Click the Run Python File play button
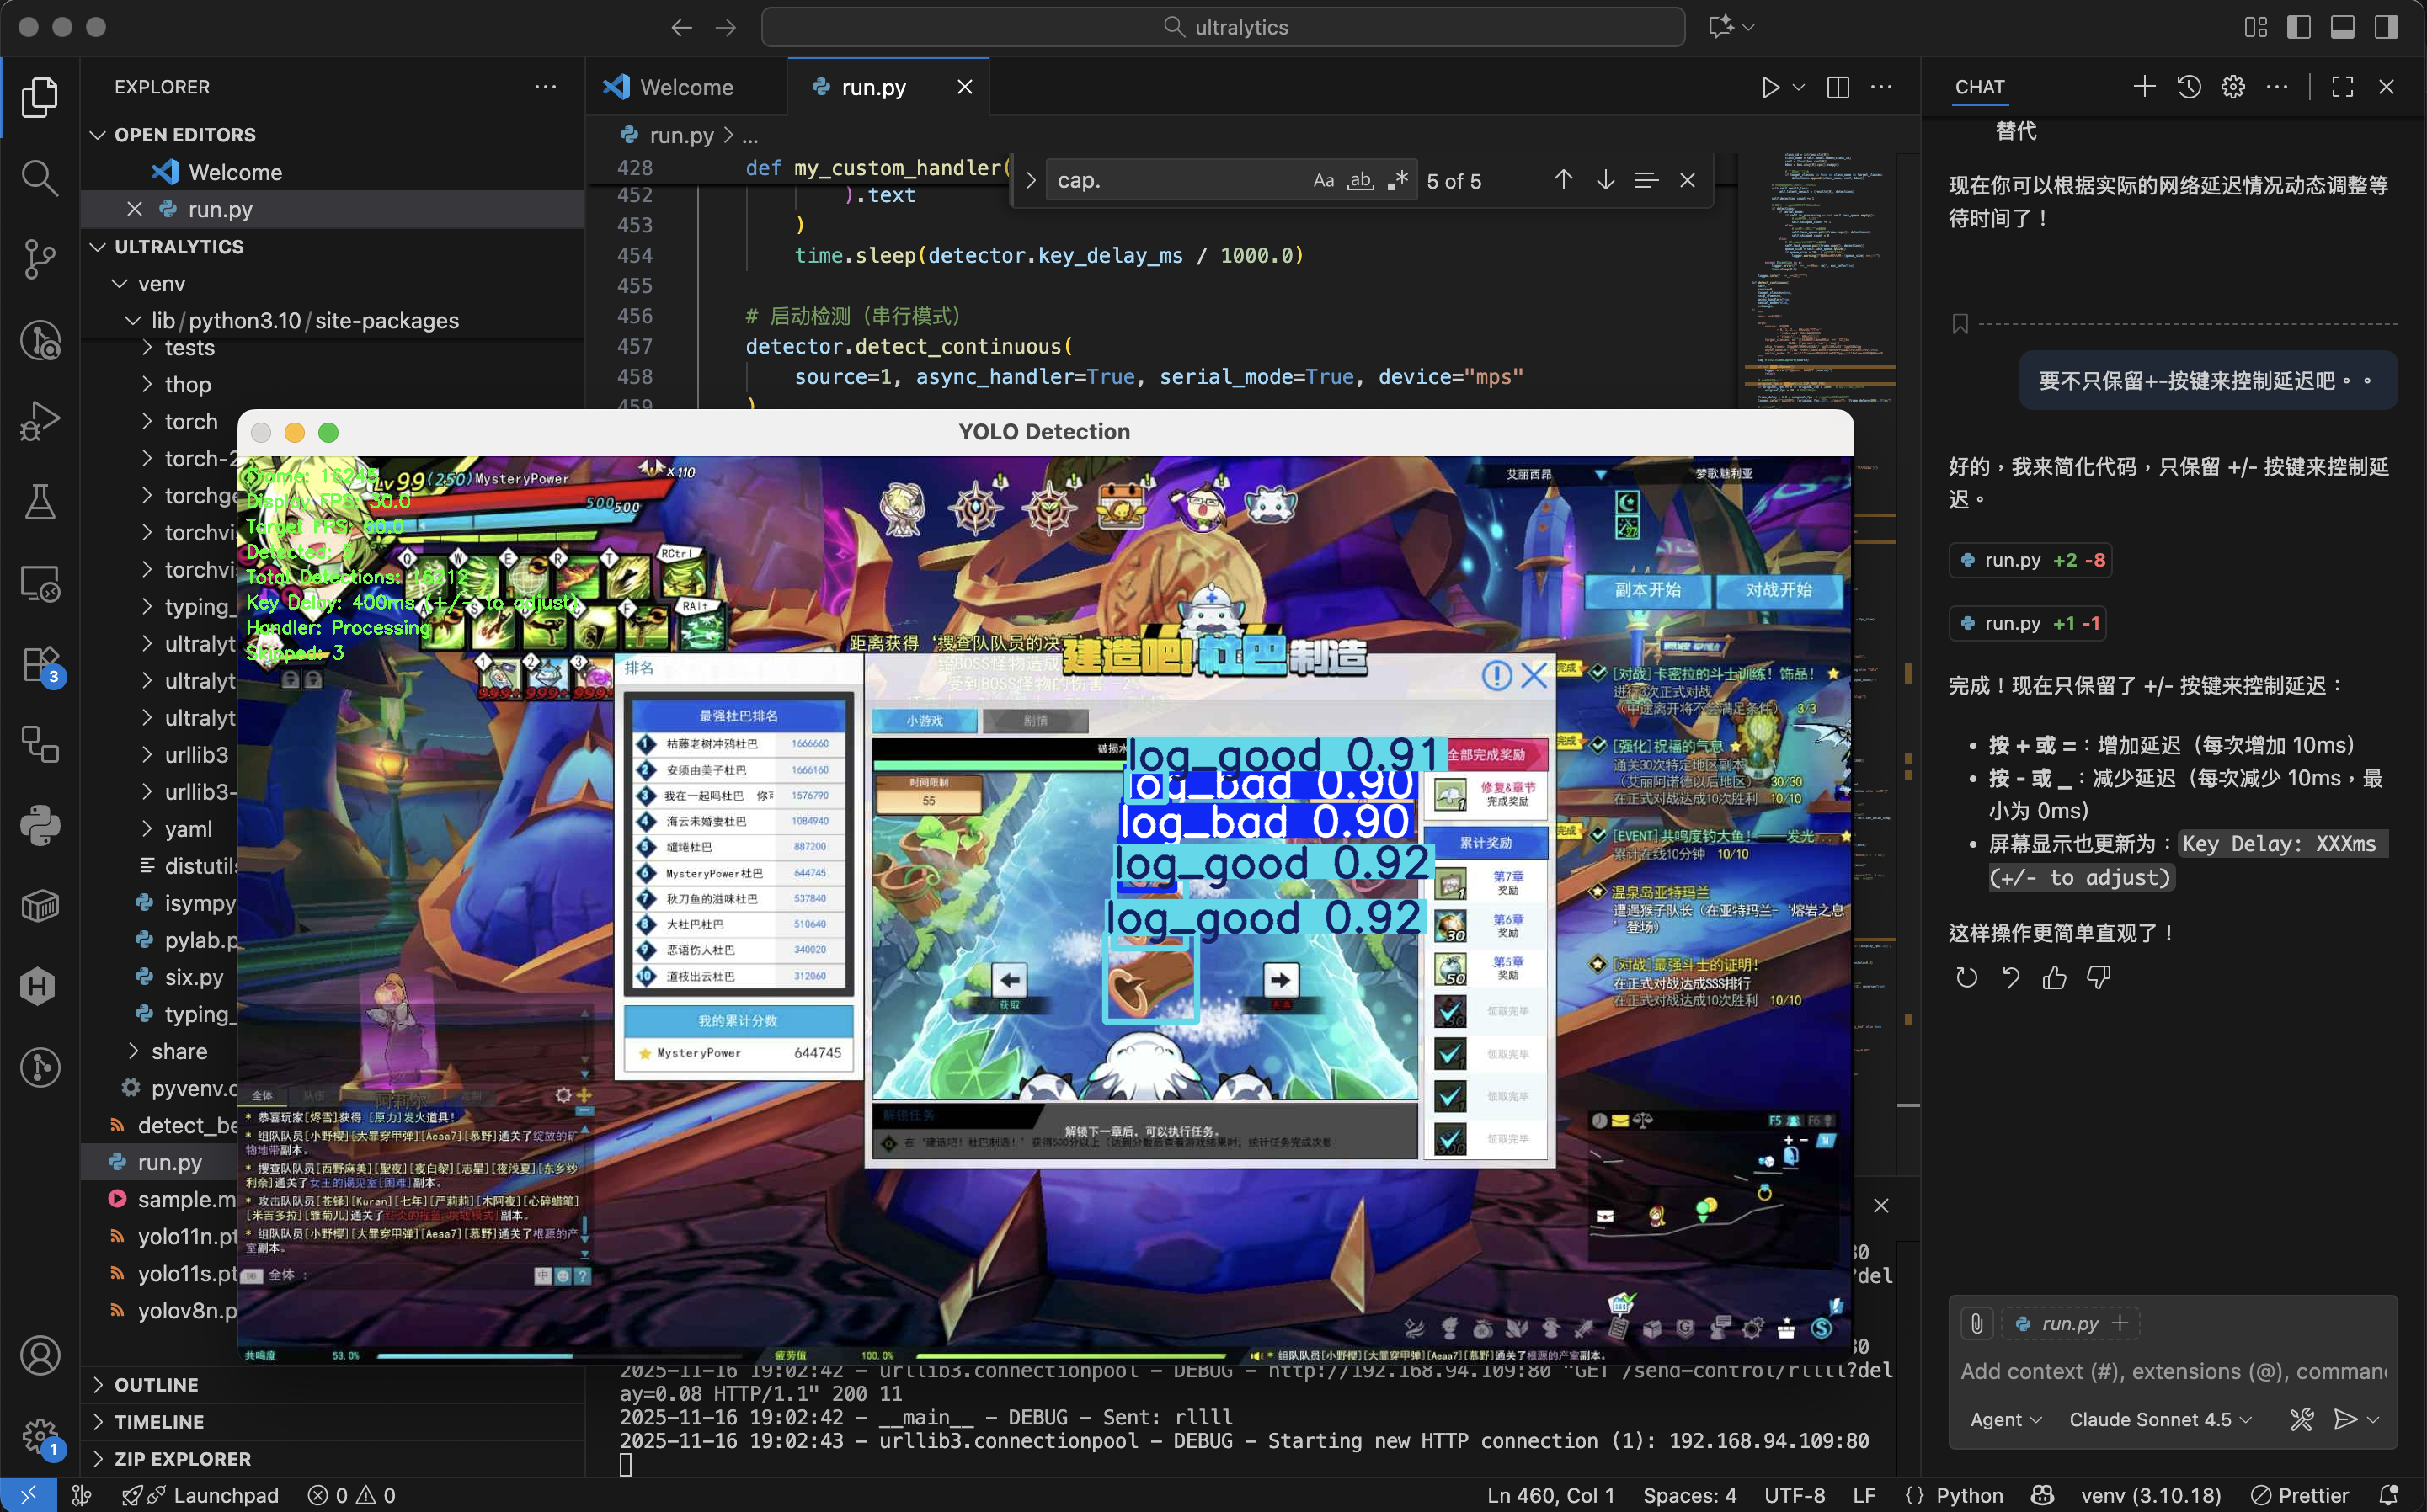The image size is (2427, 1512). coord(1770,88)
